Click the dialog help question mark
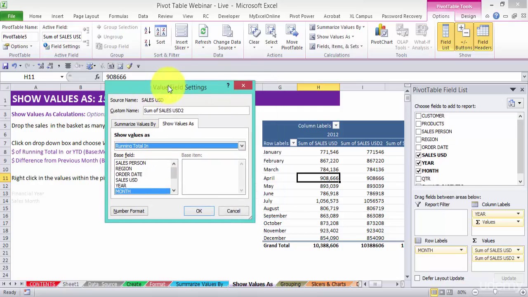The image size is (528, 297). point(228,85)
